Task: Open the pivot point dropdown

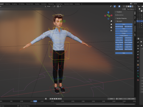Action: click(55, 6)
